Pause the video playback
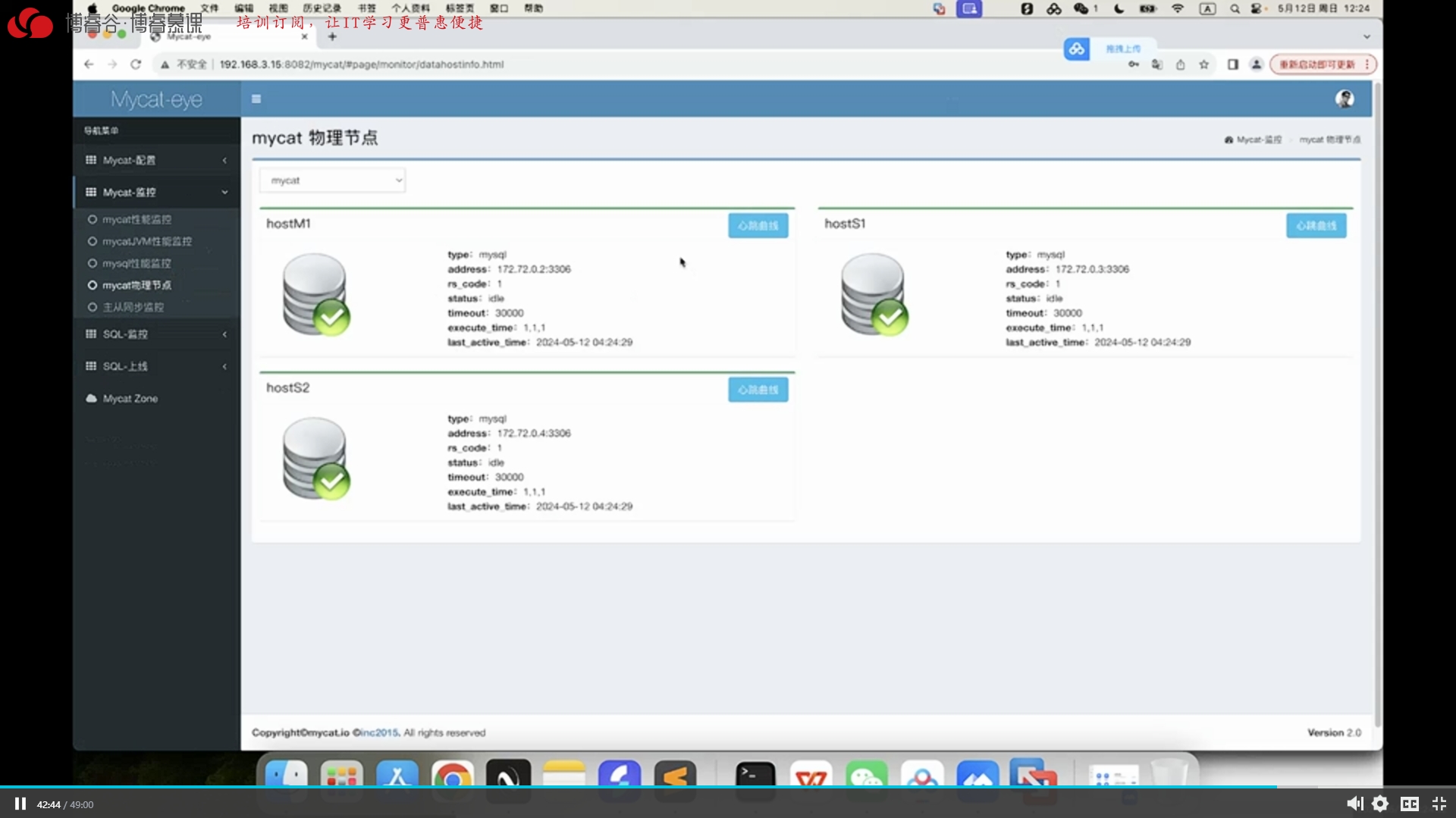This screenshot has height=818, width=1456. coord(20,804)
